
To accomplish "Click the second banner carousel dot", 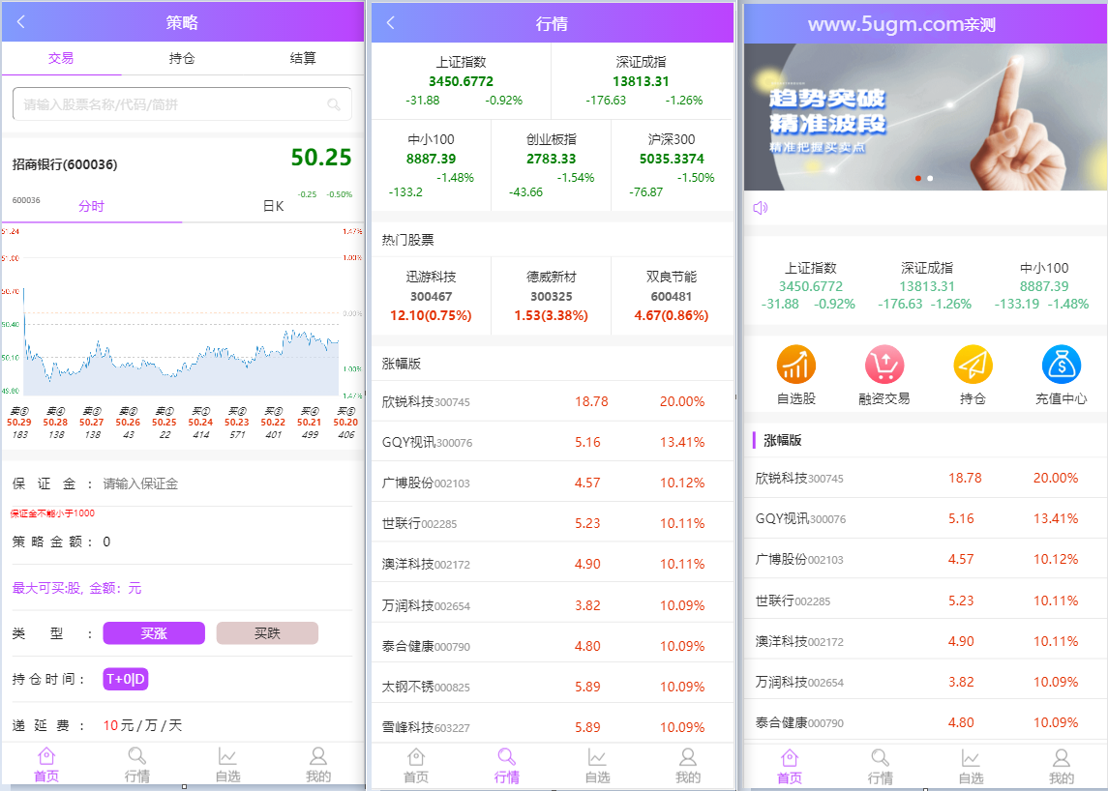I will [x=930, y=179].
